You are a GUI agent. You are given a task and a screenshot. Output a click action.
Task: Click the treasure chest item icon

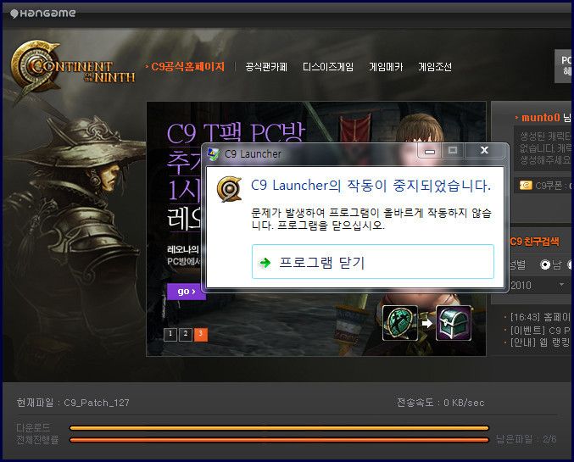coord(454,323)
